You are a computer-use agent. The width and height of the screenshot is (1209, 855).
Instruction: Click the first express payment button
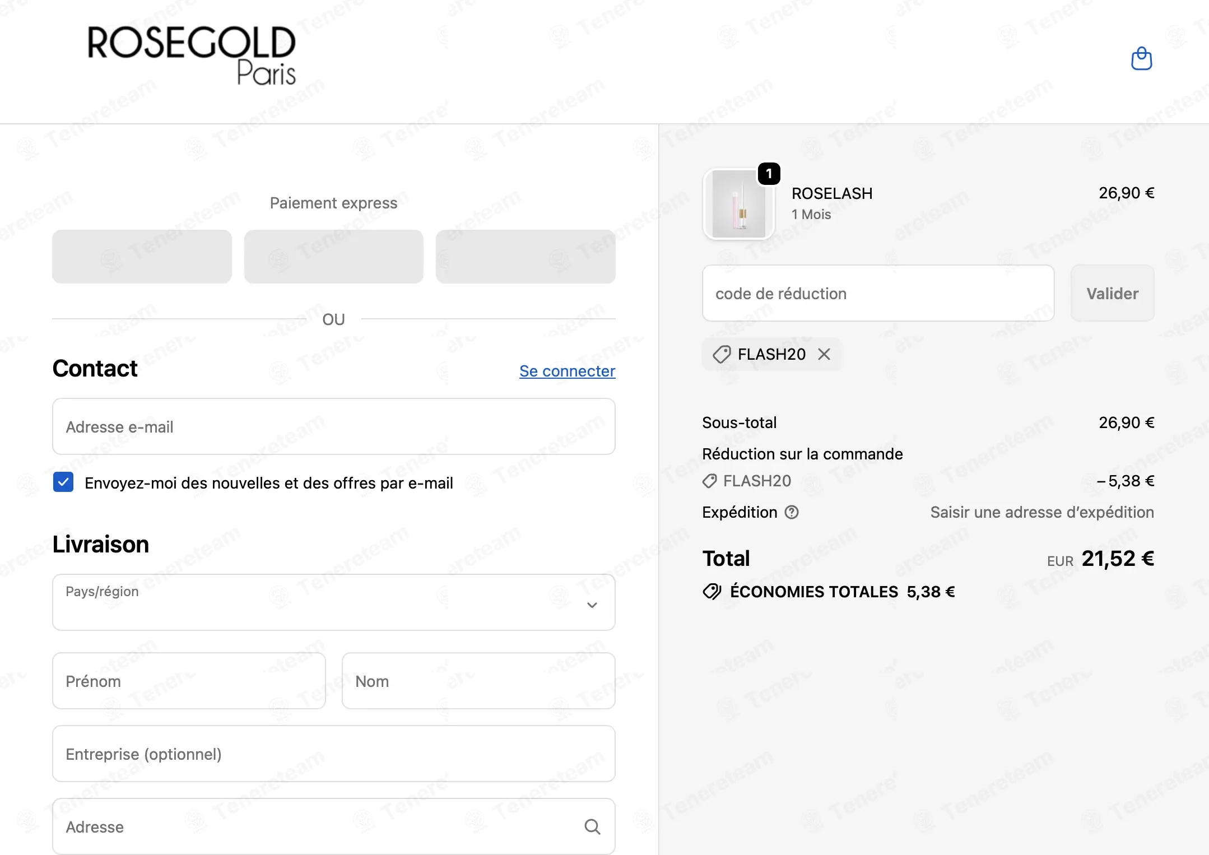pos(142,257)
